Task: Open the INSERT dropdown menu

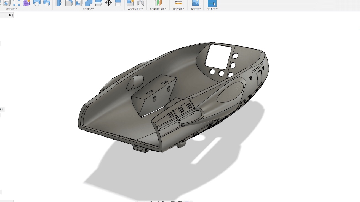Action: click(x=196, y=9)
